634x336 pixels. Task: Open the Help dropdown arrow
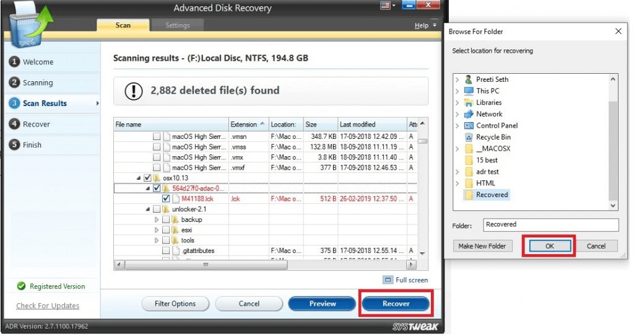[x=435, y=25]
